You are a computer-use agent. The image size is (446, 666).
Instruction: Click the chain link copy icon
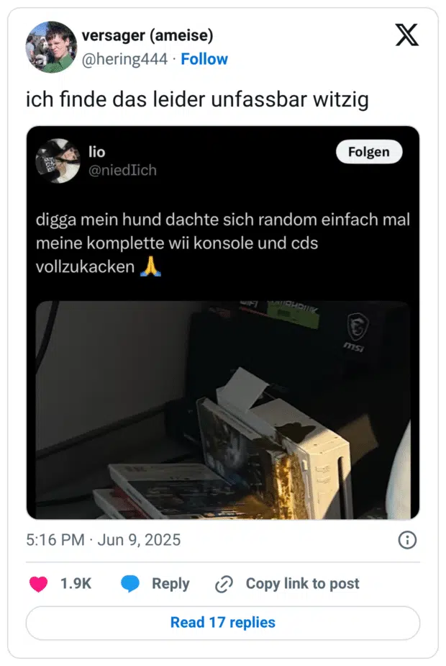pyautogui.click(x=224, y=584)
